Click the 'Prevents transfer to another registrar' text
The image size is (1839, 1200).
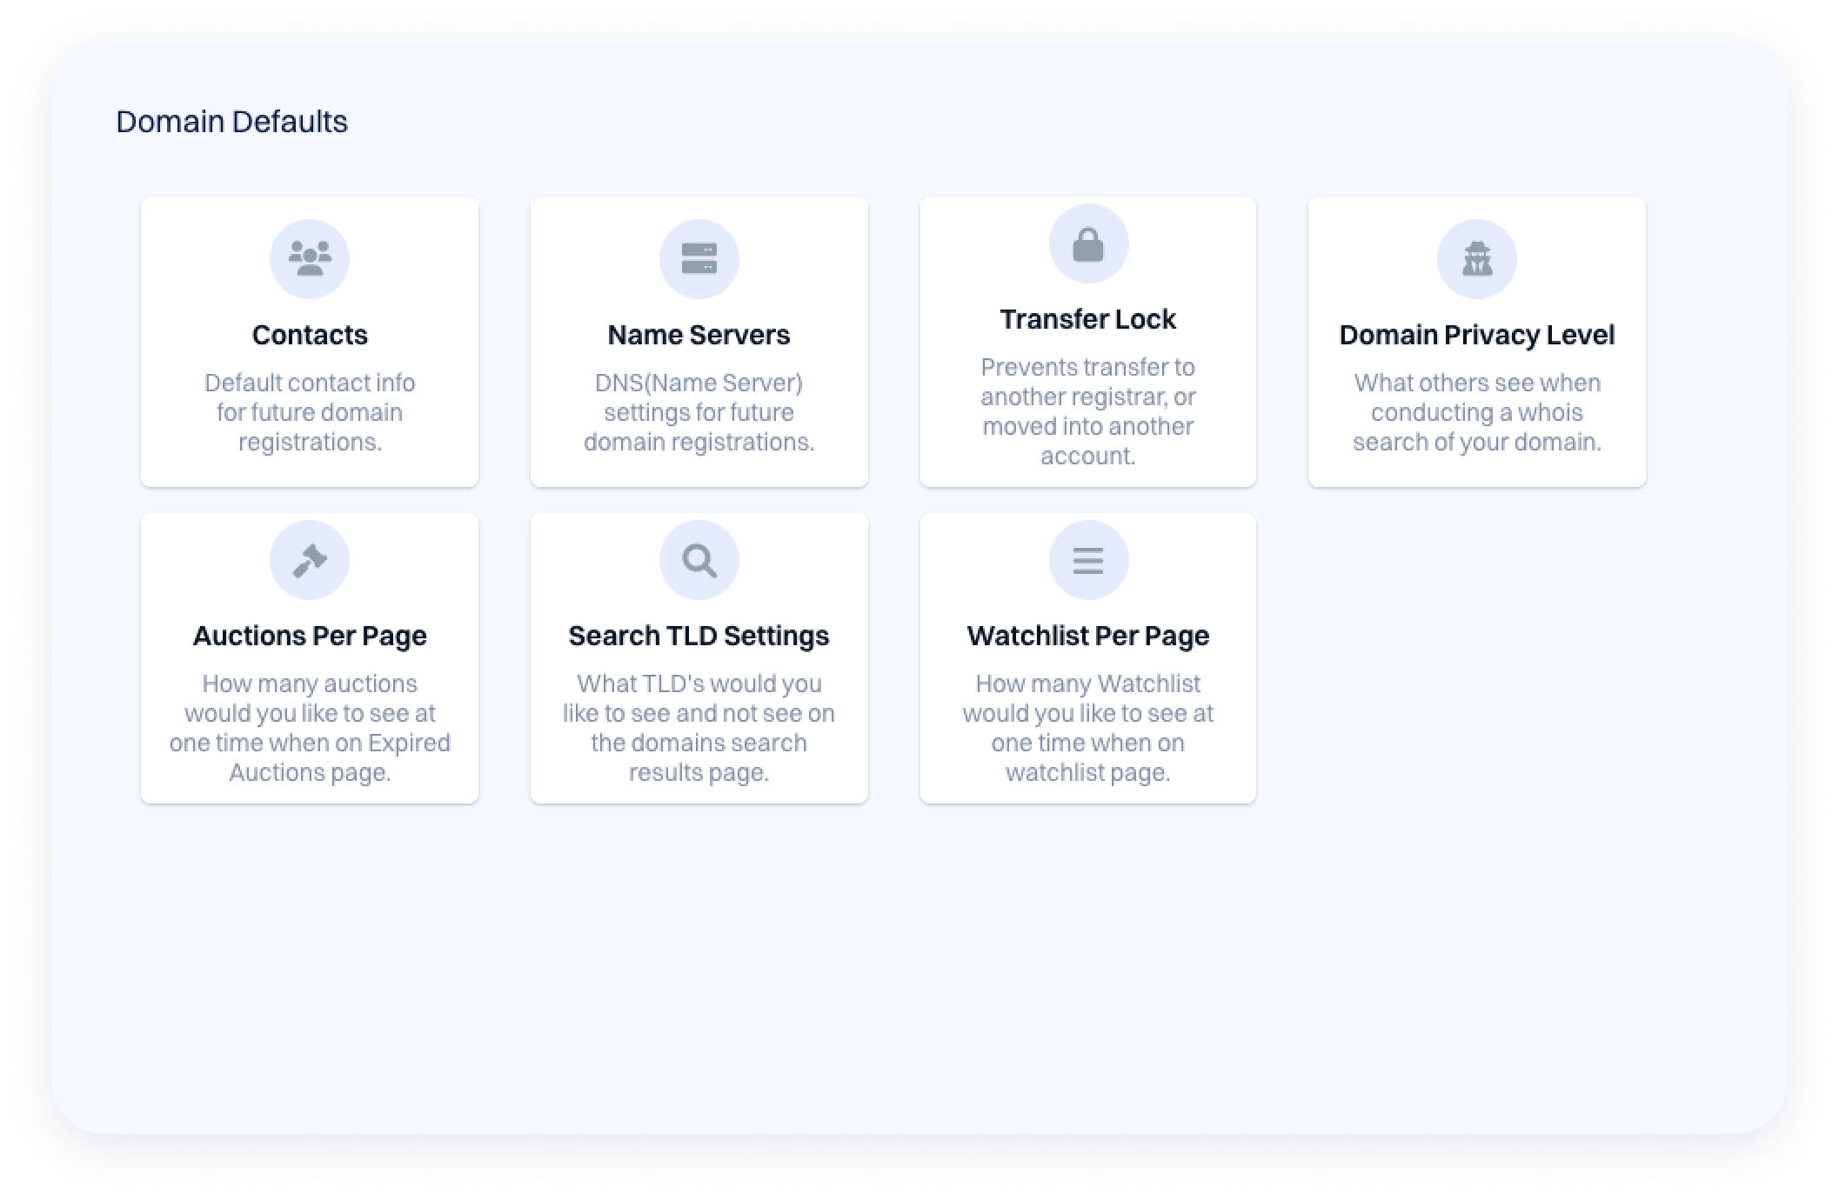point(1087,410)
